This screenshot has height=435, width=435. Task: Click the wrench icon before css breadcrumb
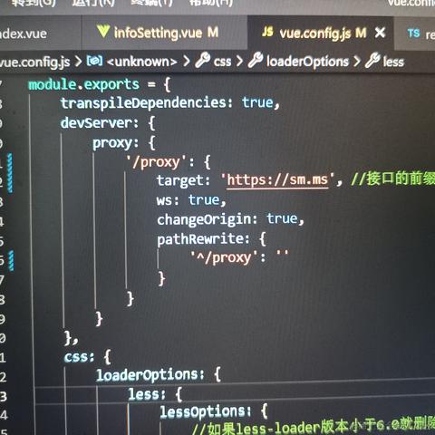point(202,60)
